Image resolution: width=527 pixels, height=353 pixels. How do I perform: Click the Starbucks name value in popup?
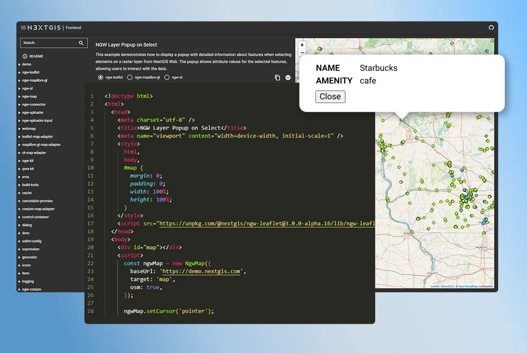click(378, 68)
